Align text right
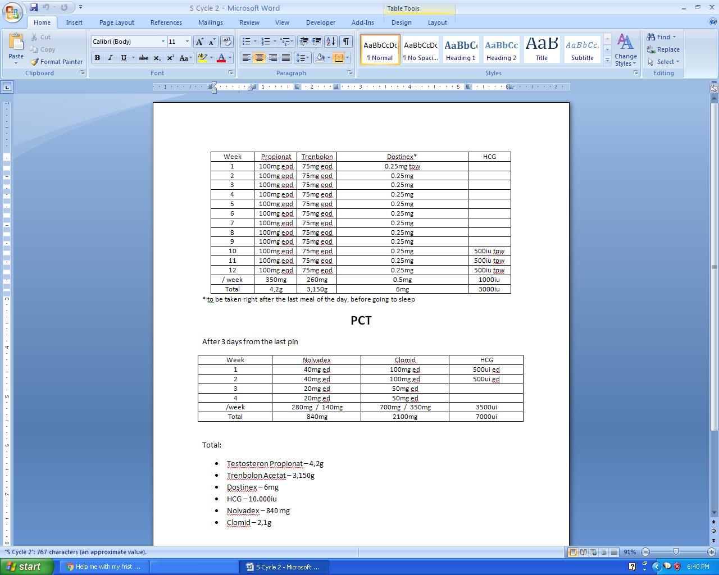 [x=272, y=58]
